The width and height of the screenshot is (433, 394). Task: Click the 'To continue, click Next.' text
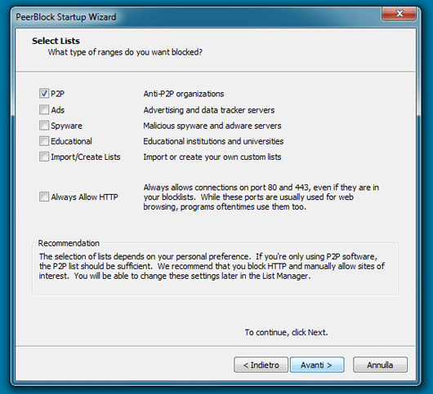286,332
